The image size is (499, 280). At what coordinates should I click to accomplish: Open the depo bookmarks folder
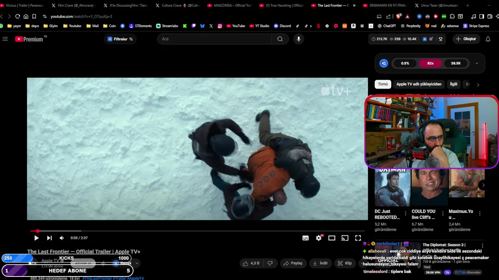click(32, 26)
